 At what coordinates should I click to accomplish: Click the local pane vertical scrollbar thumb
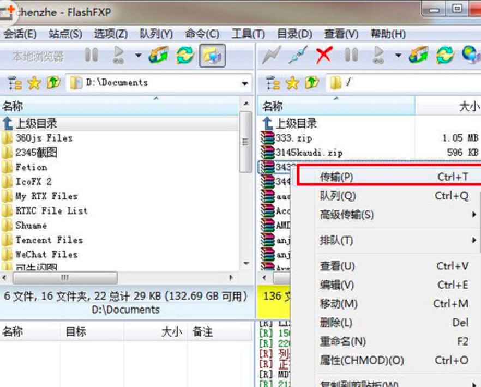[245, 142]
